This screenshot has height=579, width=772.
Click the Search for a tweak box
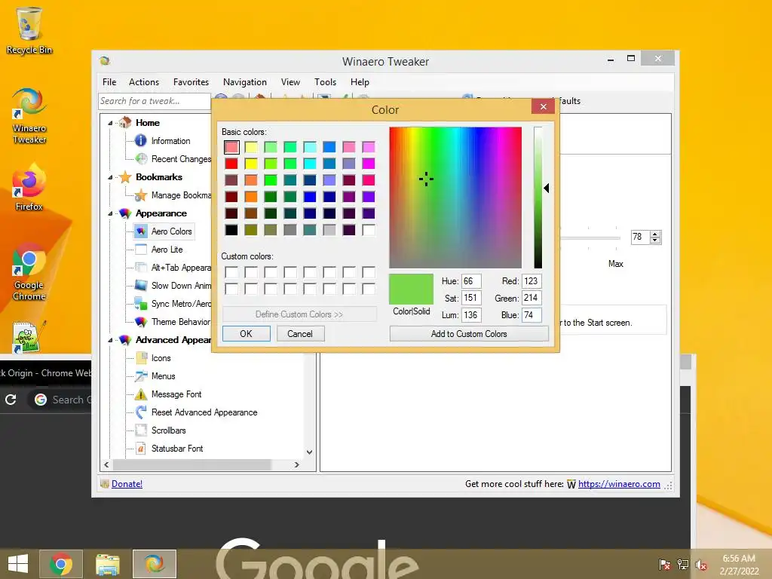click(x=155, y=102)
